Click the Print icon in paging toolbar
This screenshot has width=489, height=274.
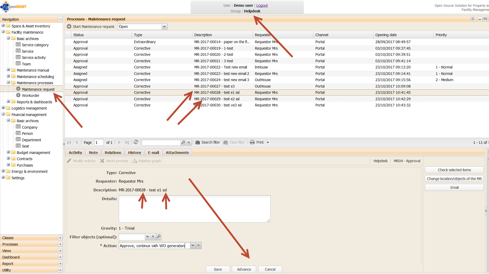tap(252, 142)
